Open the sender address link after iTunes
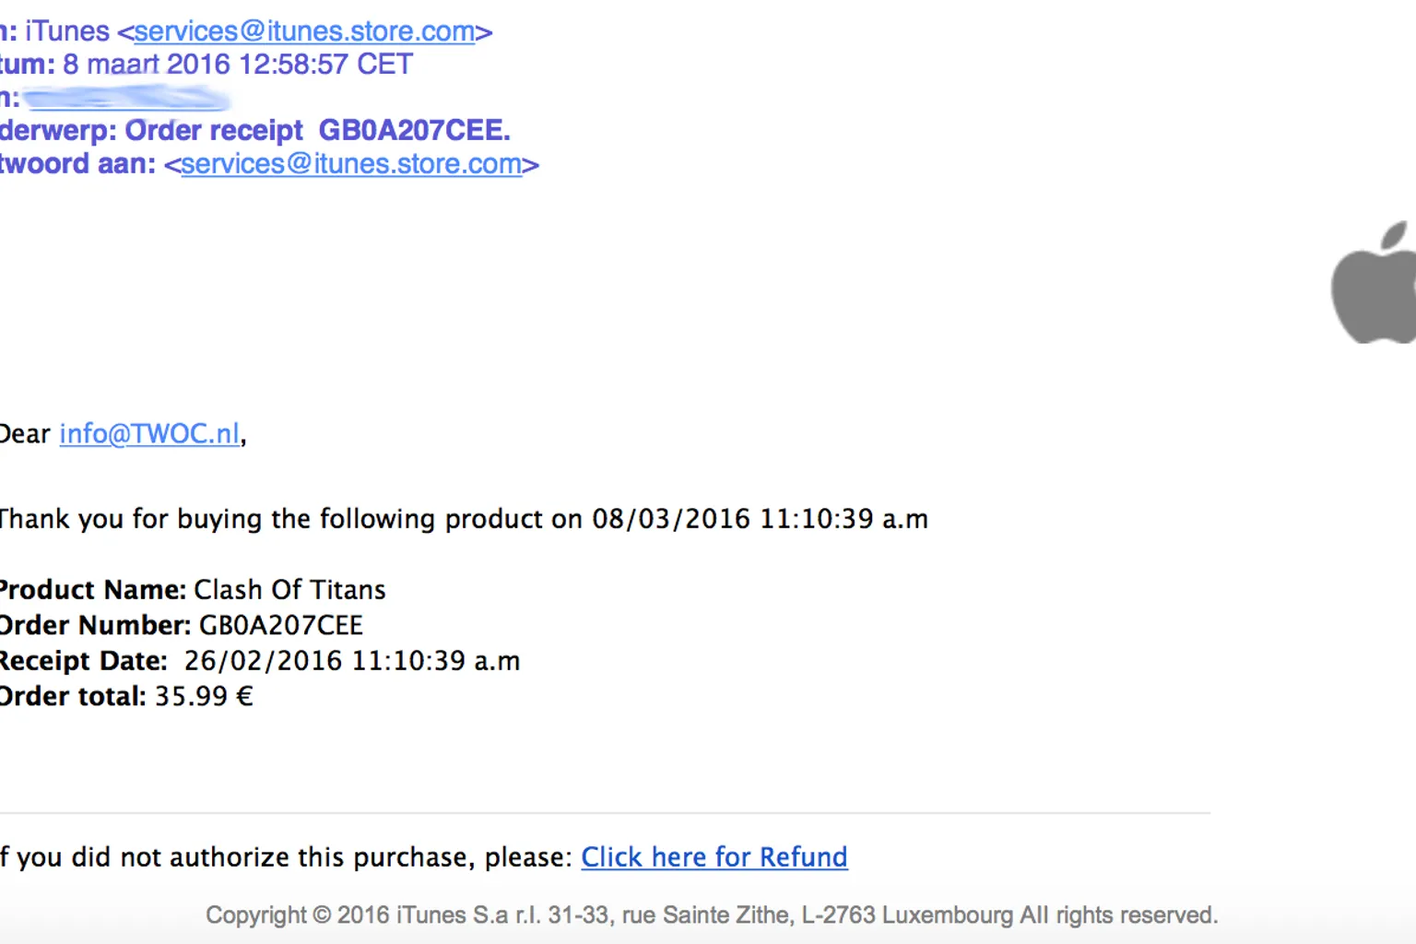The width and height of the screenshot is (1416, 944). [304, 32]
